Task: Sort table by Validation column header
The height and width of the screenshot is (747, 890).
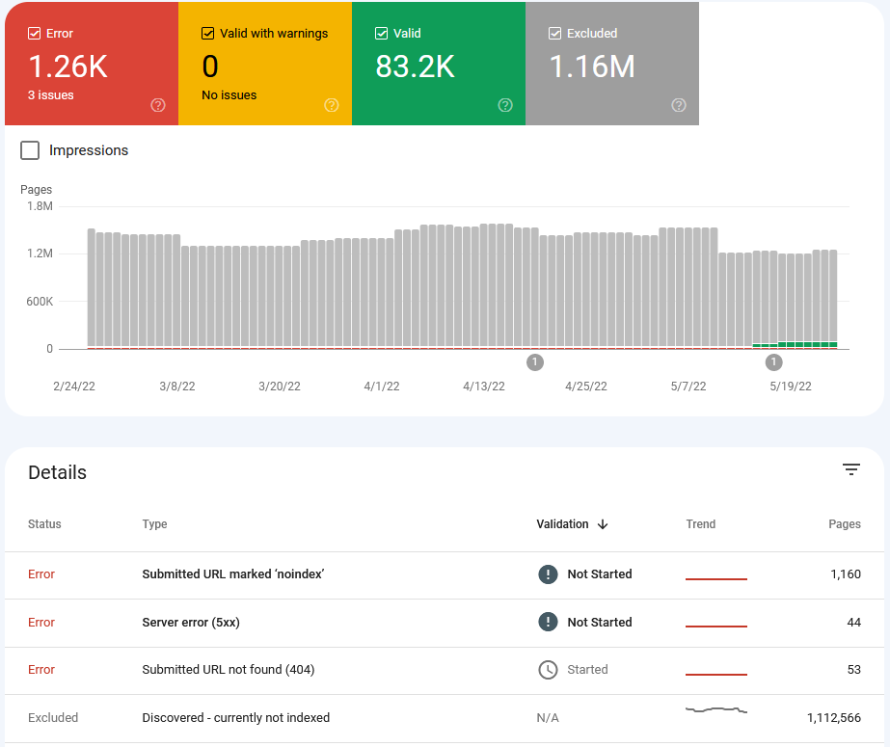Action: 562,524
